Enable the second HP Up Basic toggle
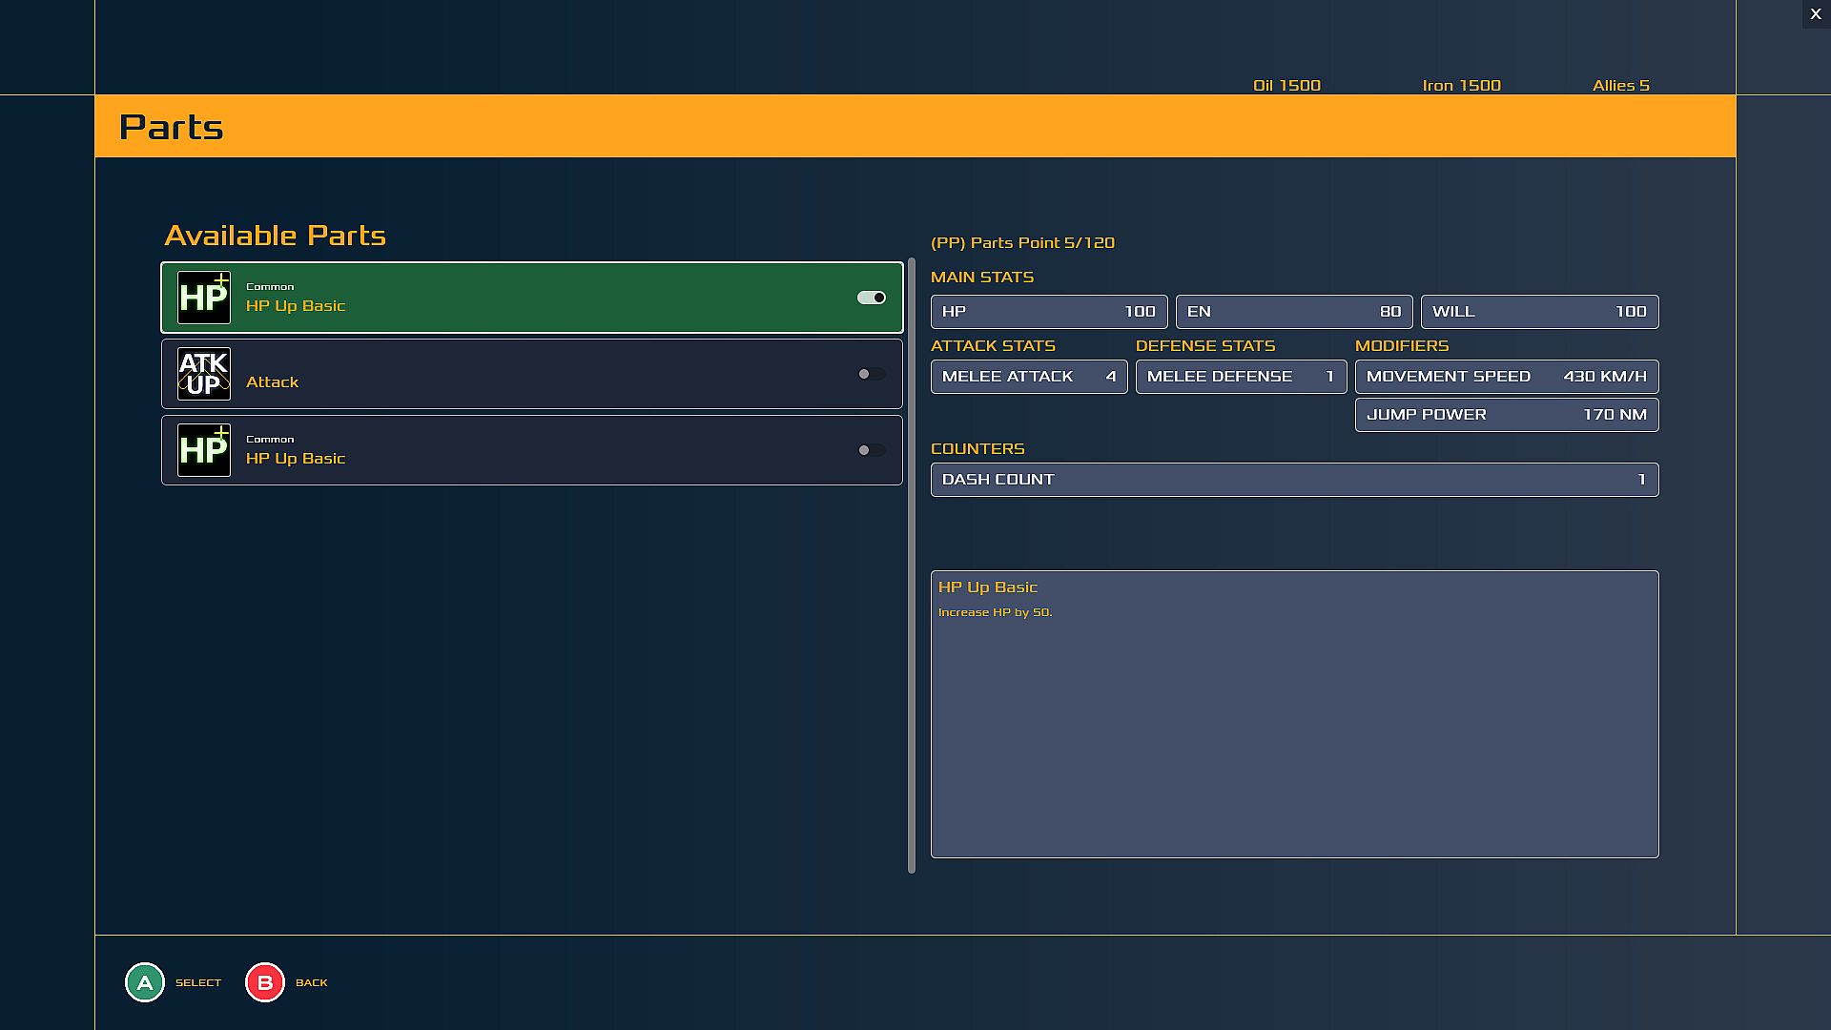 click(871, 450)
